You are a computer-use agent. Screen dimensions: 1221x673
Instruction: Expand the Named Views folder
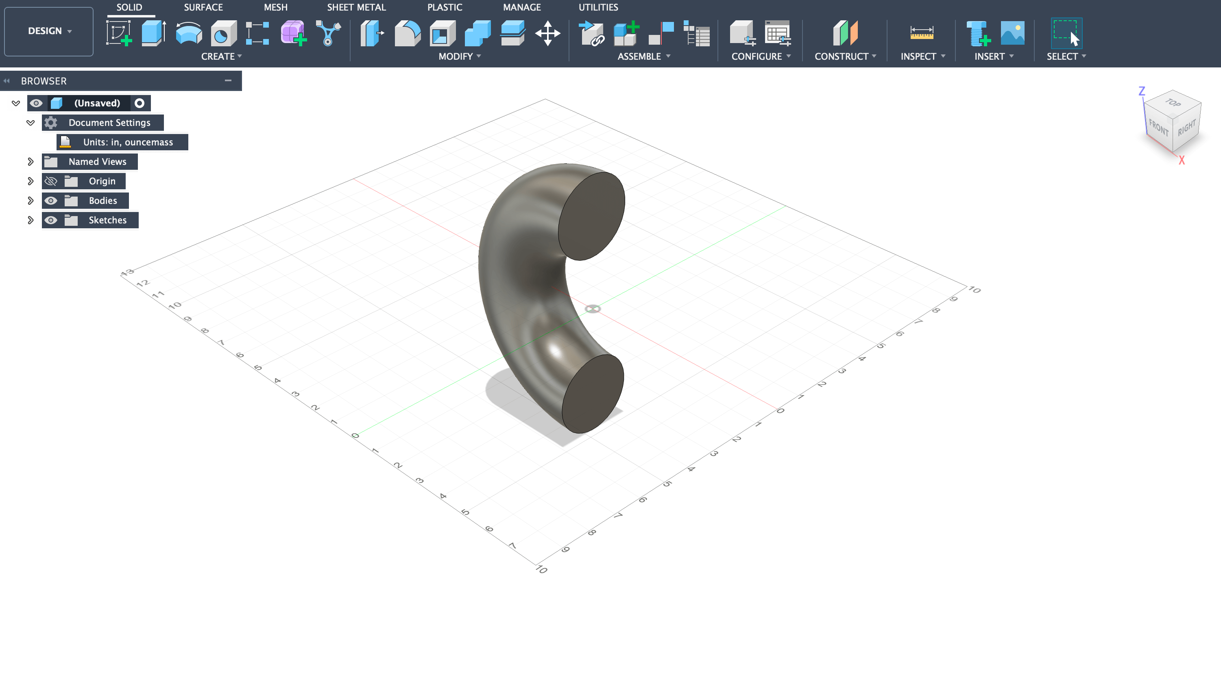pos(31,162)
